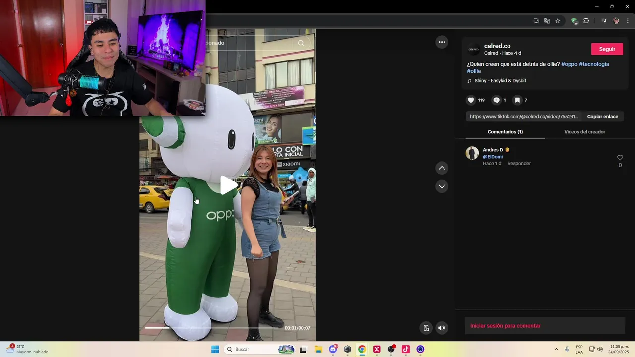
Task: Mute the video with speaker icon
Action: click(x=442, y=328)
